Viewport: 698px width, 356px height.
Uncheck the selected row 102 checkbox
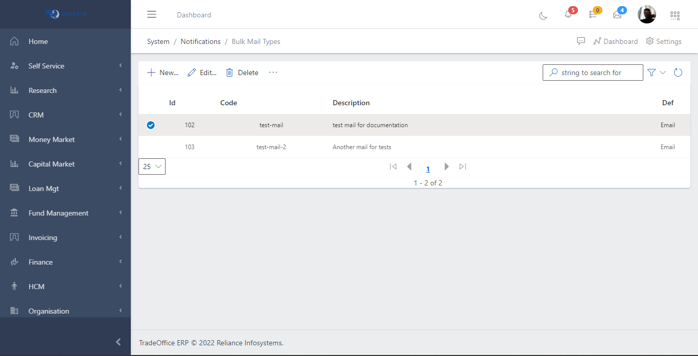[151, 125]
